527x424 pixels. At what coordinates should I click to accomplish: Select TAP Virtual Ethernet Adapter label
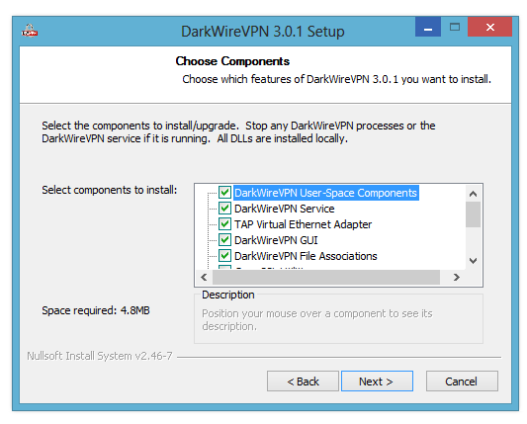(303, 224)
